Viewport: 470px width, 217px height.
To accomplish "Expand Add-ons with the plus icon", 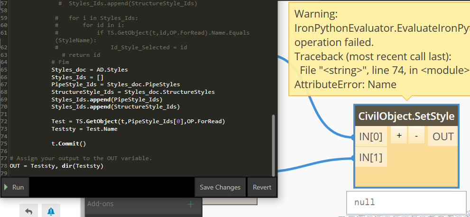I will click(x=190, y=204).
